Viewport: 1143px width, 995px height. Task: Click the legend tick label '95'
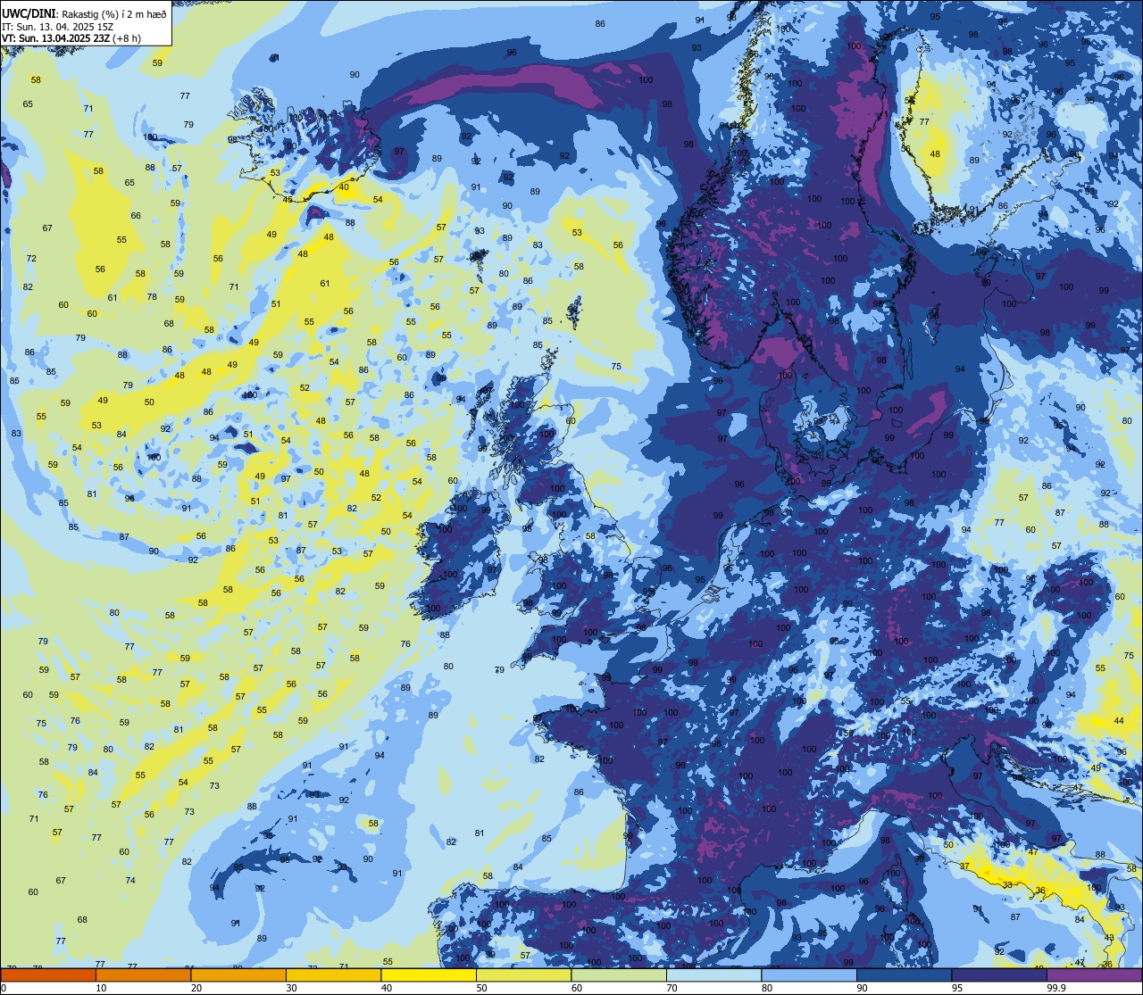956,988
